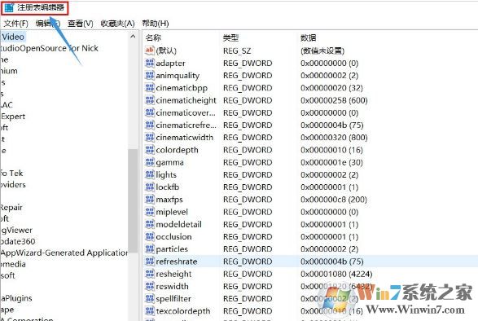This screenshot has width=478, height=321.
Task: Click the resheight DWORD icon
Action: click(x=149, y=274)
